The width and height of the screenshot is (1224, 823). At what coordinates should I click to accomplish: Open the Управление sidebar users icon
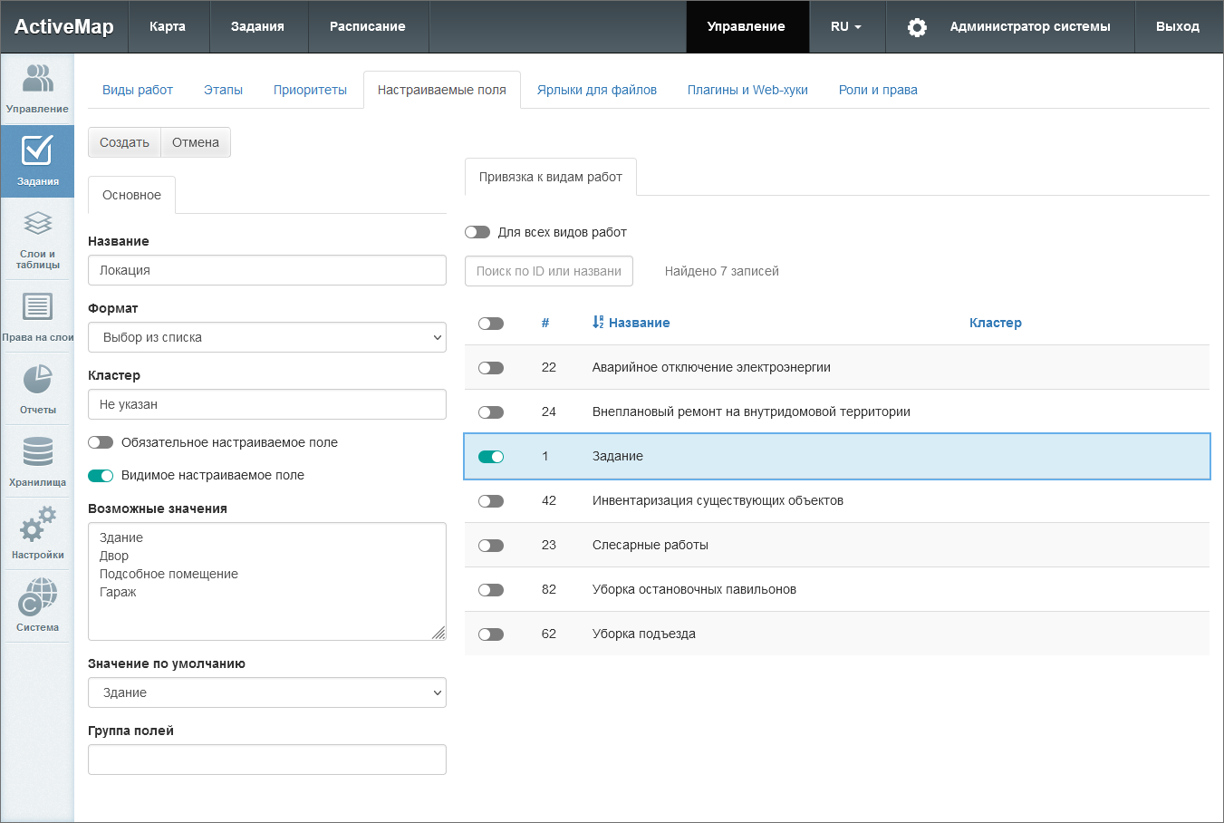[x=37, y=80]
